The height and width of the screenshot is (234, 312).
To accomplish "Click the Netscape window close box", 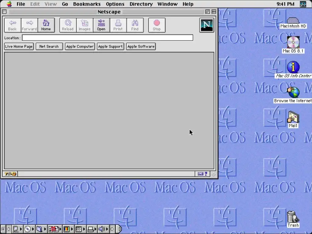I will click(4, 12).
